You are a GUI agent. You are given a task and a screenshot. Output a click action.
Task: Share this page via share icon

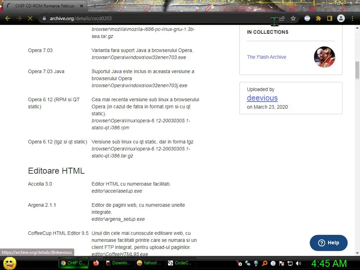tap(282, 18)
